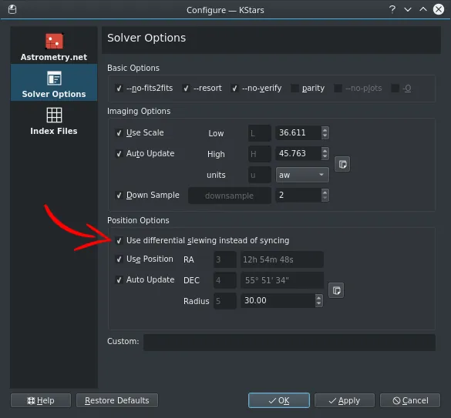Select the Solver Options sidebar icon
Image resolution: width=451 pixels, height=418 pixels.
pyautogui.click(x=54, y=79)
